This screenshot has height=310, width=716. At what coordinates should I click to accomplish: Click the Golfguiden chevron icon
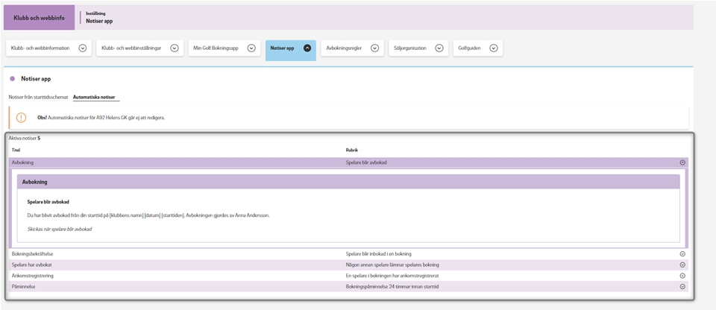[x=493, y=48]
